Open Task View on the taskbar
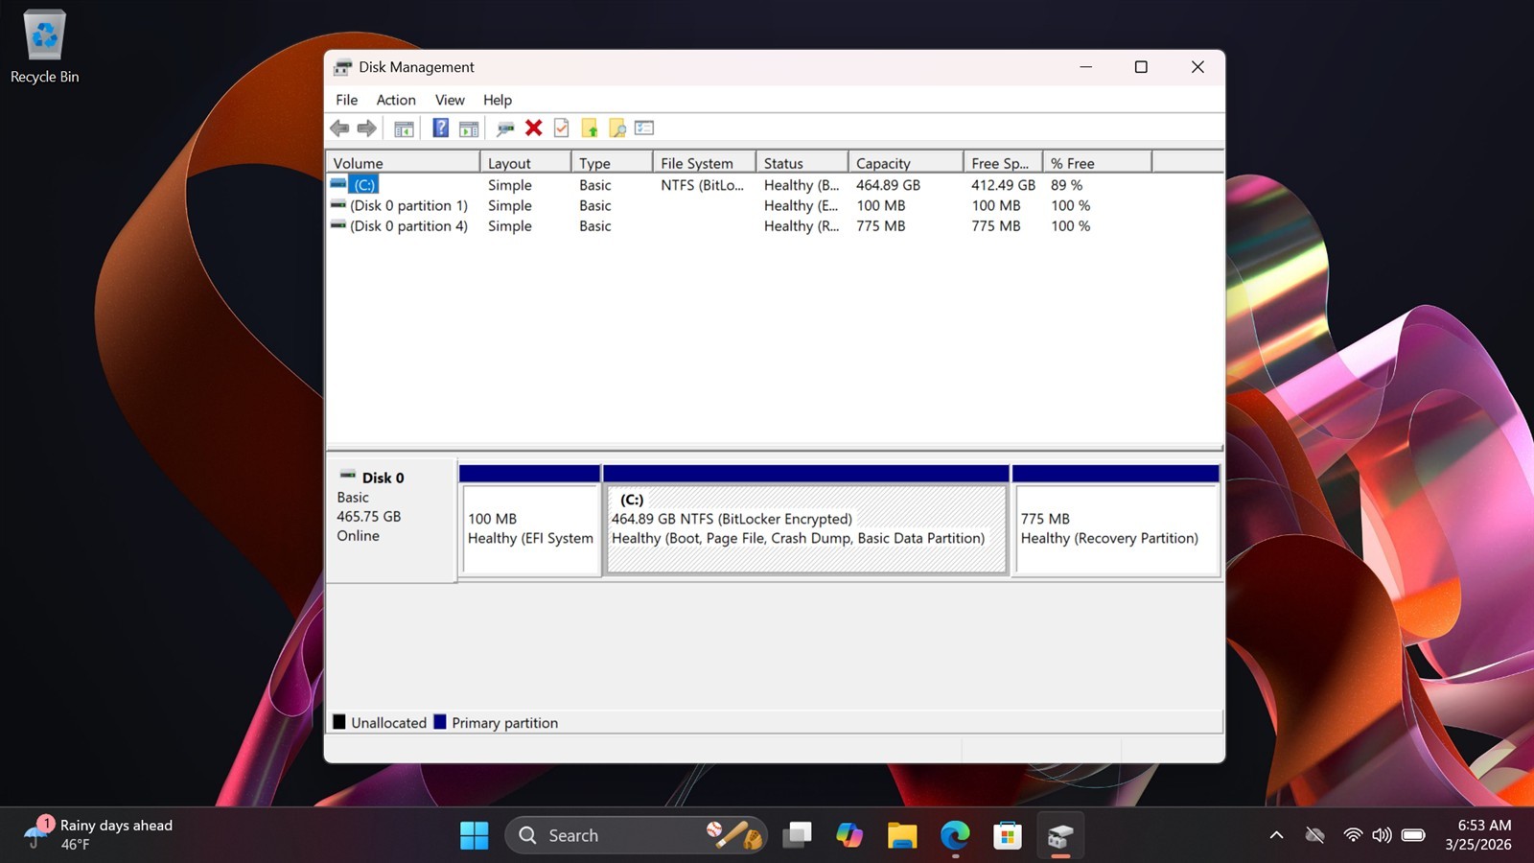 click(797, 835)
